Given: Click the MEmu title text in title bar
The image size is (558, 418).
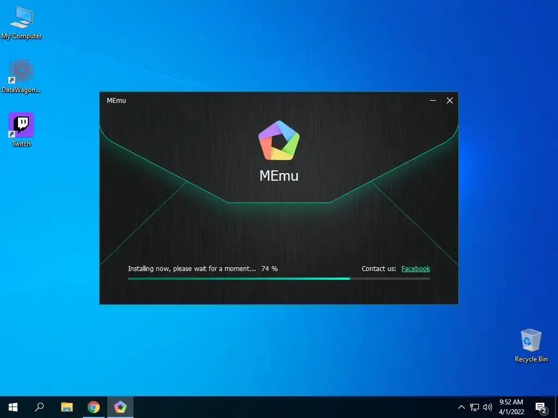Looking at the screenshot, I should click(117, 101).
